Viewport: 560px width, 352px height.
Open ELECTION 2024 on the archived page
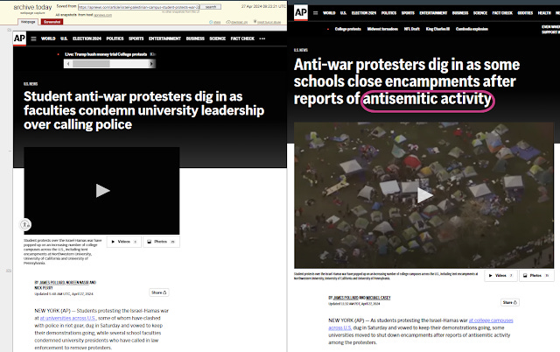[87, 39]
